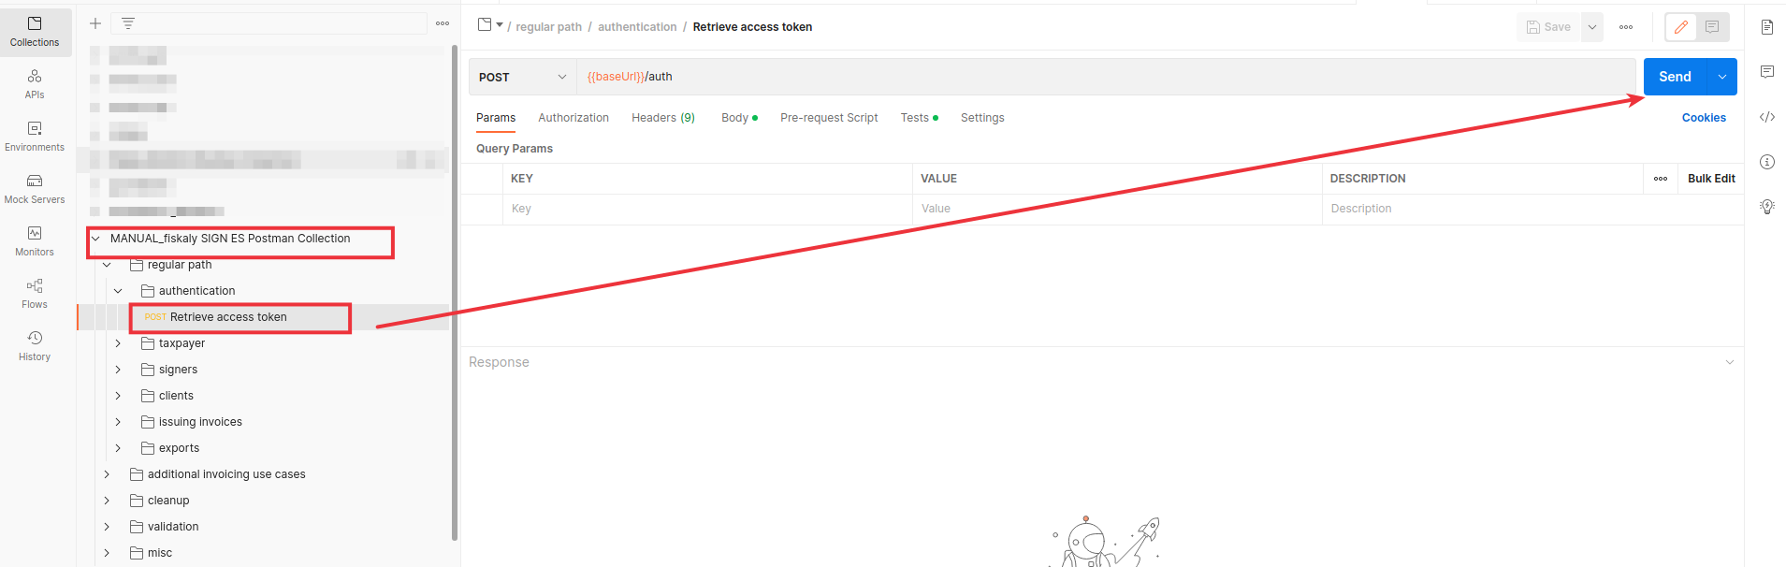Viewport: 1786px width, 567px height.
Task: Open the request info icon
Action: (x=1766, y=162)
